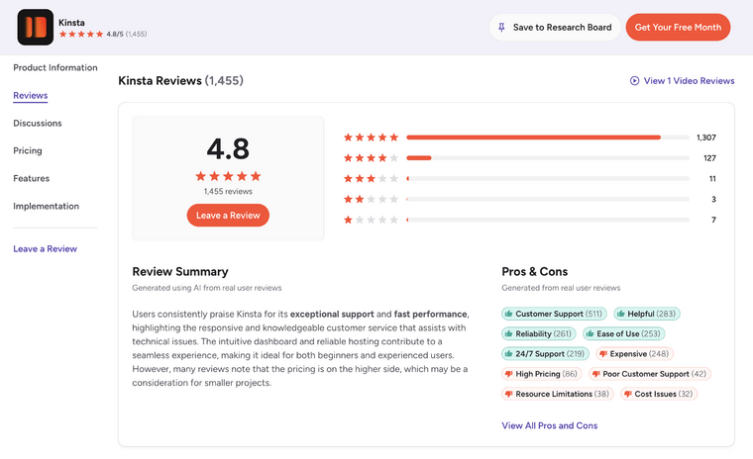This screenshot has width=753, height=459.
Task: Click thumbs-down icon on Poor Customer Support tag
Action: [x=596, y=374]
